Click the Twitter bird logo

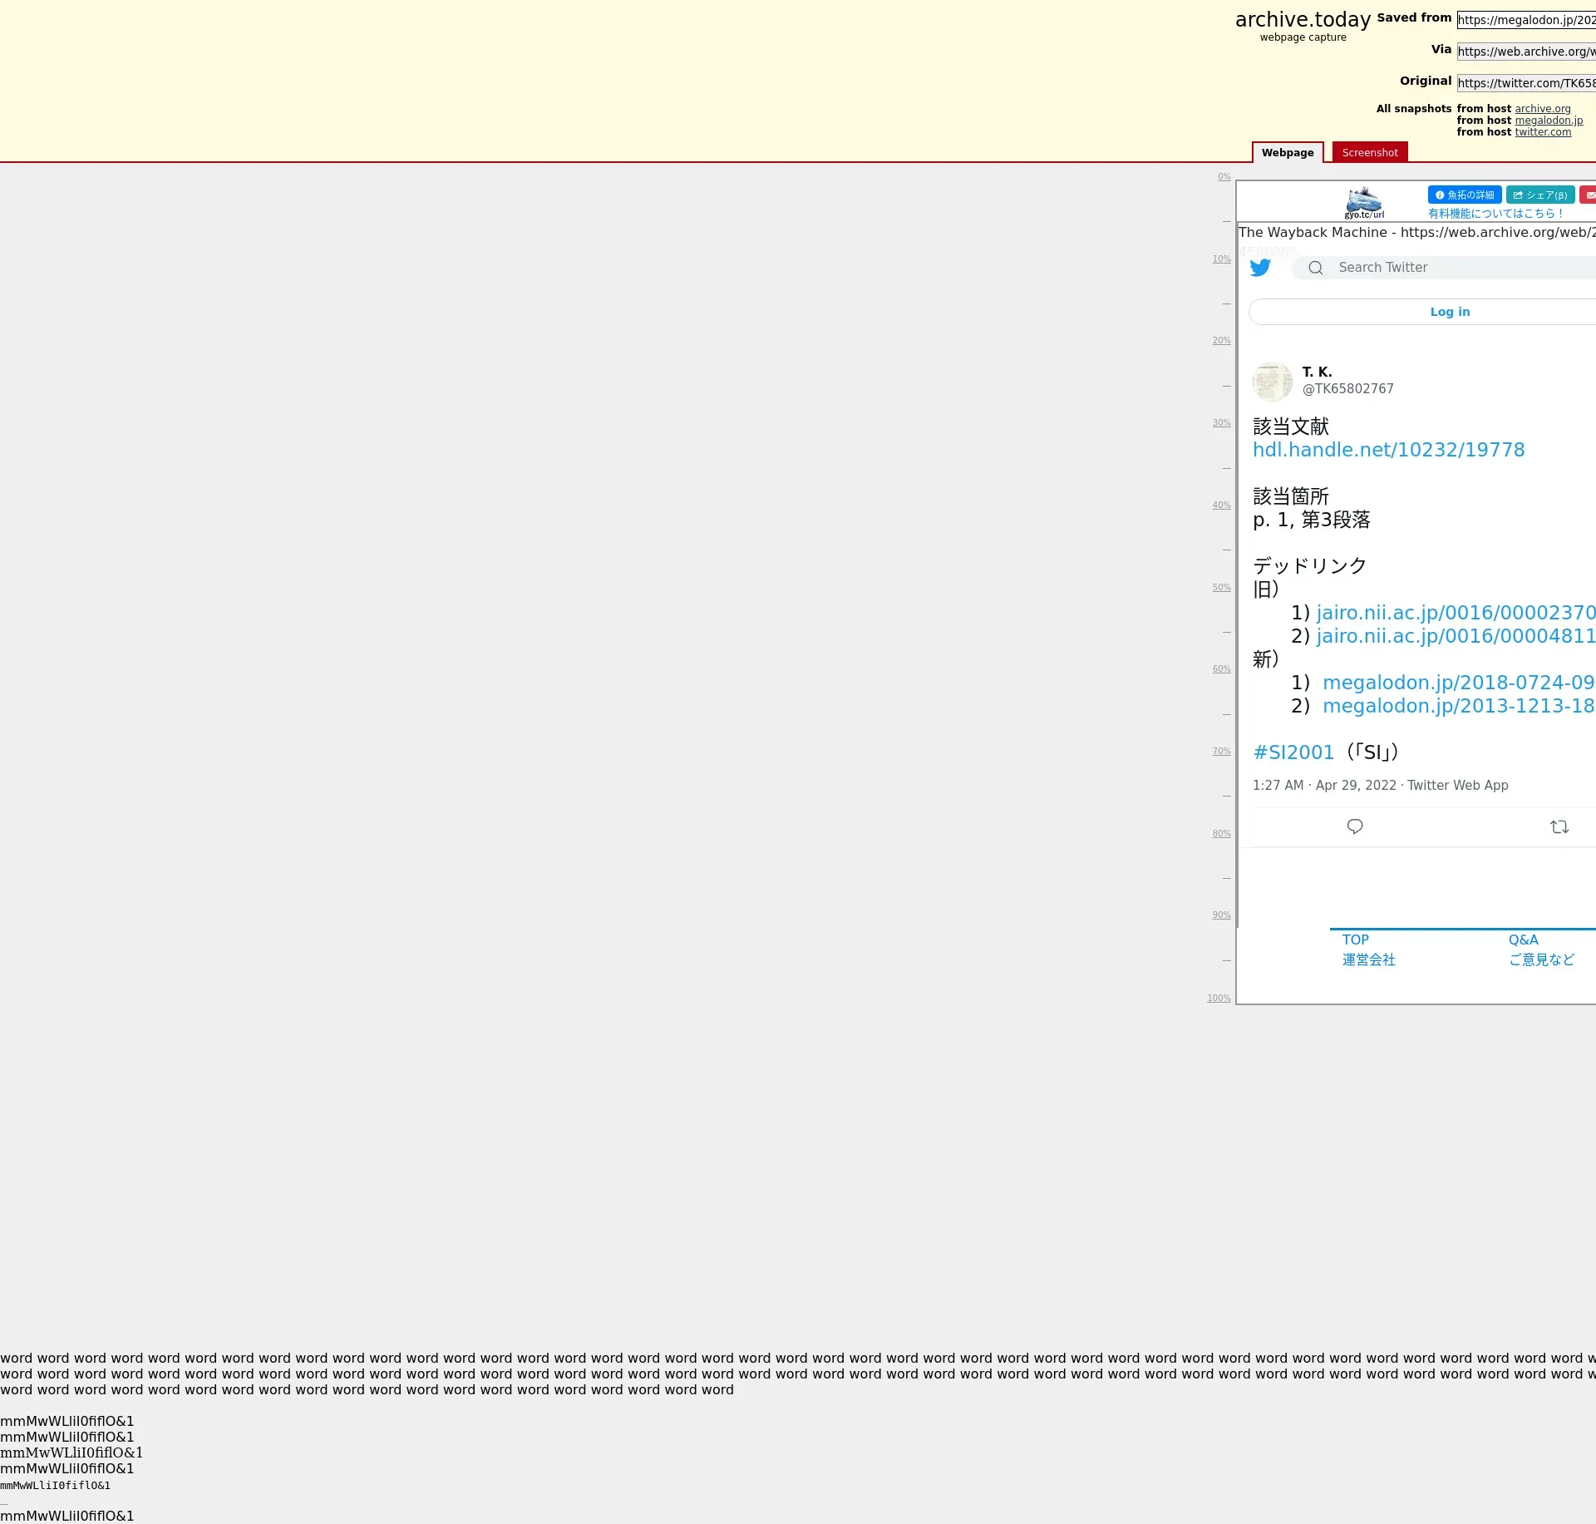pyautogui.click(x=1260, y=268)
